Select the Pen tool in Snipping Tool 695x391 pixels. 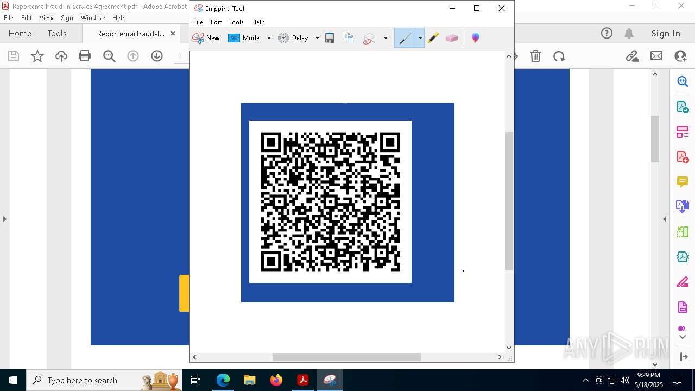pos(405,38)
